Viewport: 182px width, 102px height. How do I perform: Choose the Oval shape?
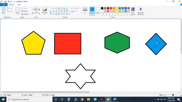pos(56,8)
